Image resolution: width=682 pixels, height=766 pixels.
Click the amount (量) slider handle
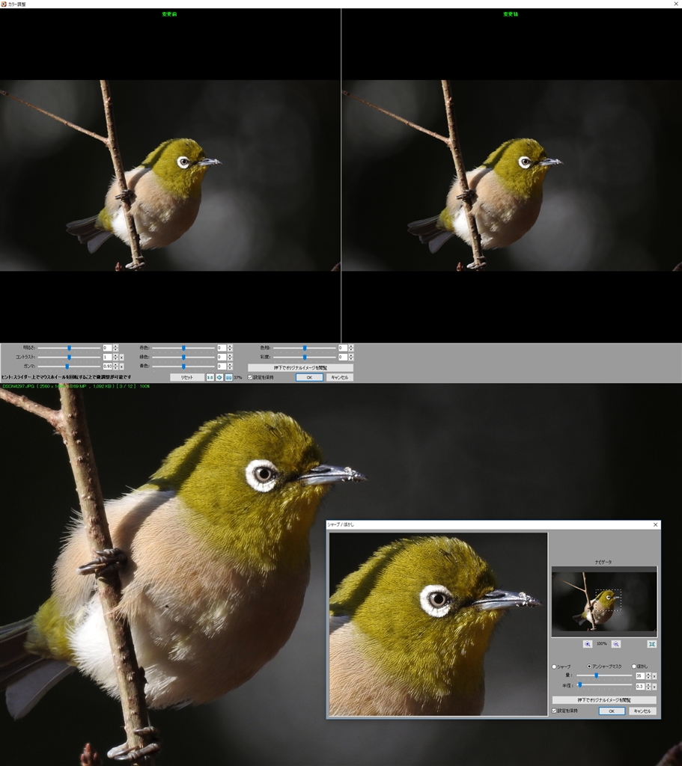tap(597, 675)
